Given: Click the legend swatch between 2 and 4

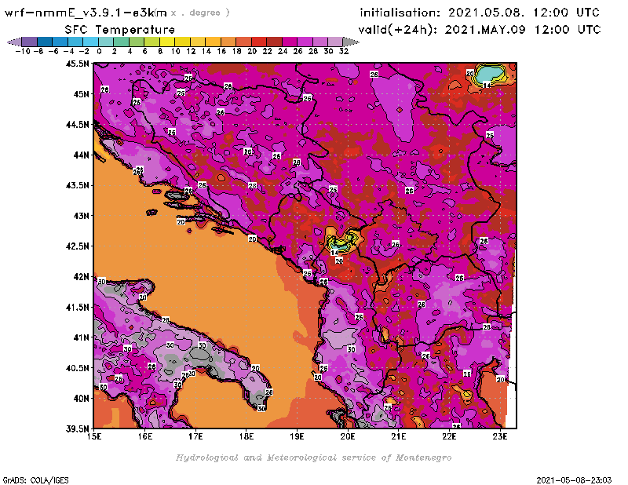Looking at the screenshot, I should pyautogui.click(x=121, y=42).
